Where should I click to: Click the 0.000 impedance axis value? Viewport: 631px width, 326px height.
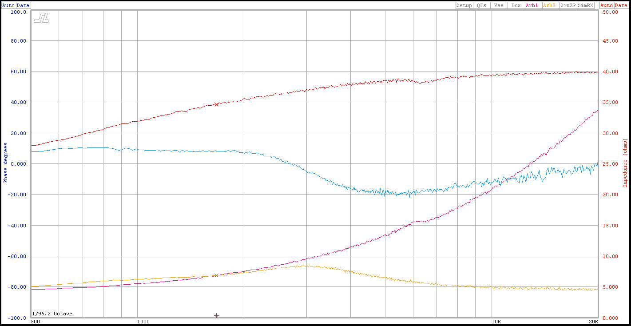(609, 318)
